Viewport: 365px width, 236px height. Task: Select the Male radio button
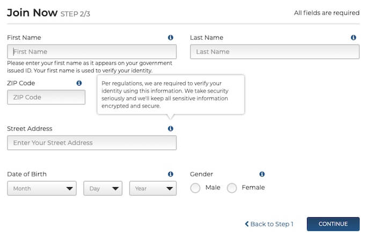point(195,188)
